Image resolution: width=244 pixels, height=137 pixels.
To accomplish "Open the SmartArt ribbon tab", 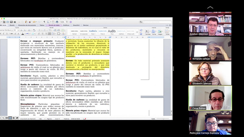I will click(x=76, y=25).
